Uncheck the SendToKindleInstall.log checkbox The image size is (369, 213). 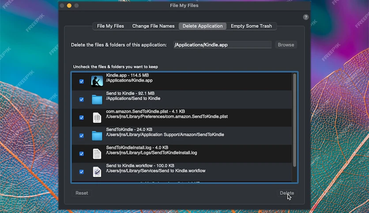tap(81, 154)
